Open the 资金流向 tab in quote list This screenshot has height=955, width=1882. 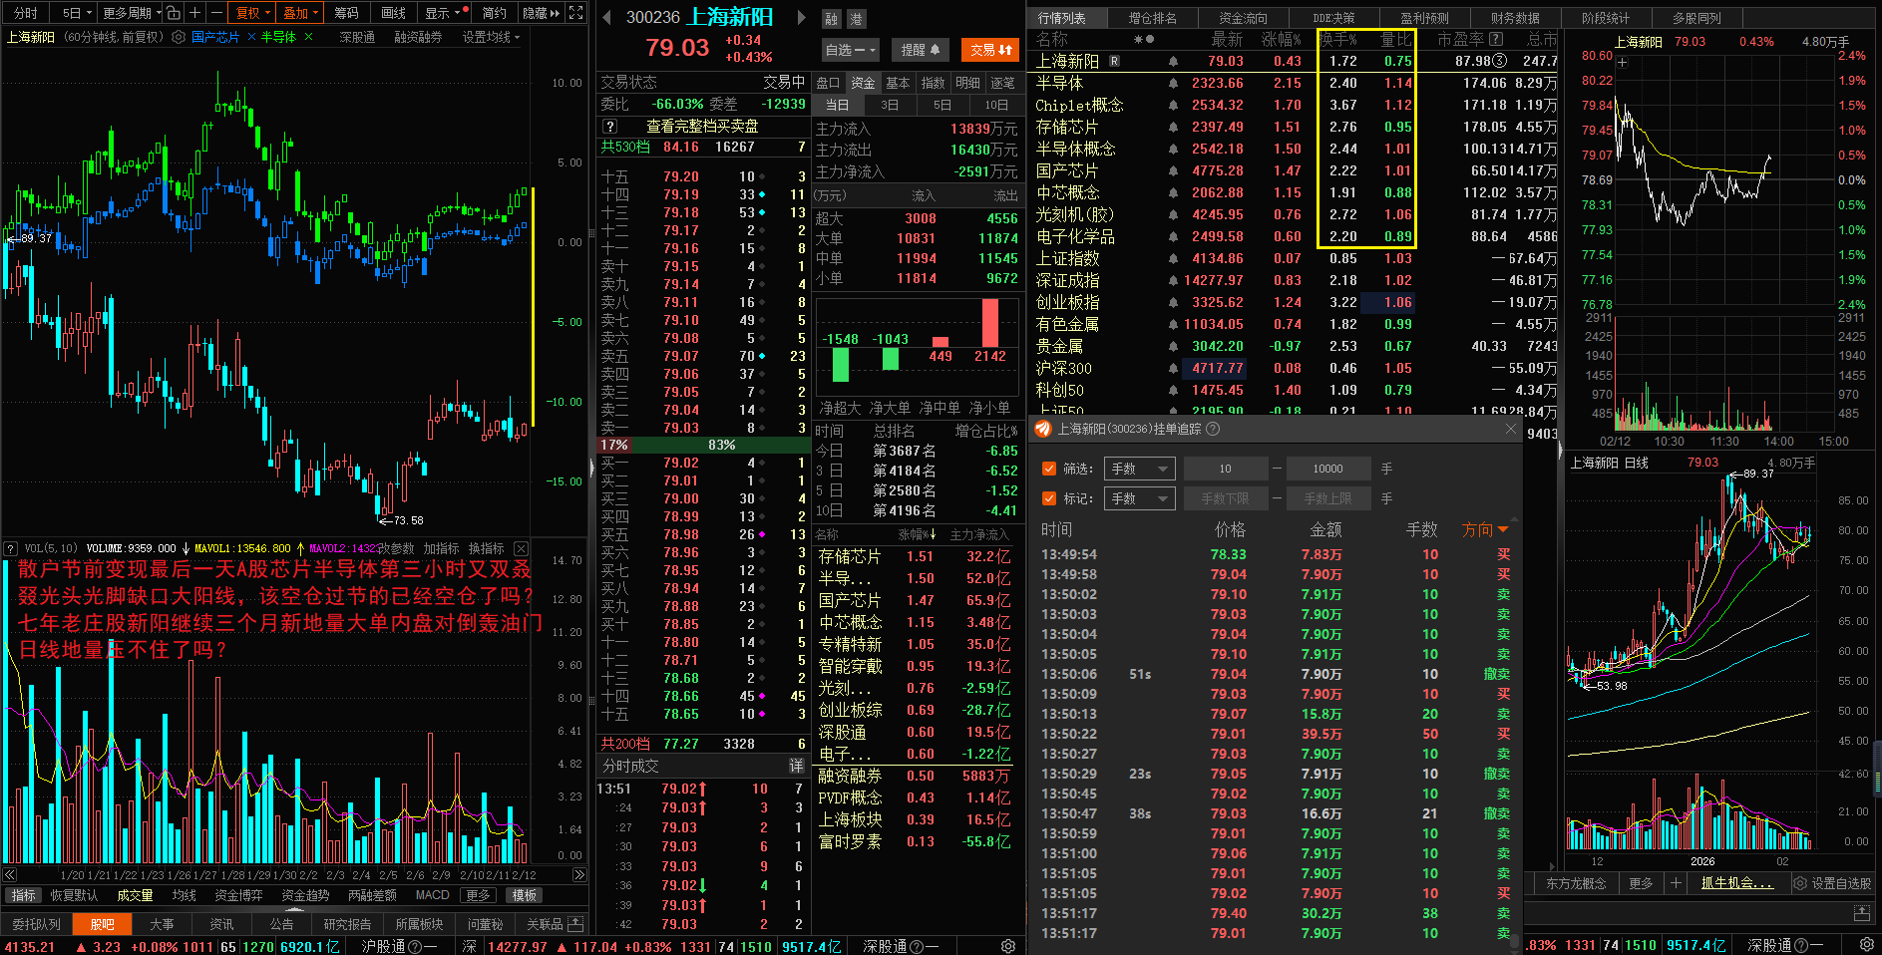[x=1244, y=18]
